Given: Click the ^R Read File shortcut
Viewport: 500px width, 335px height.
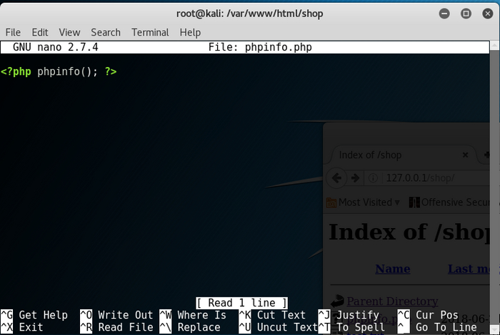Looking at the screenshot, I should pyautogui.click(x=116, y=327).
